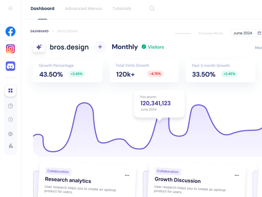Image resolution: width=262 pixels, height=197 pixels.
Task: Open the globe icon in sidebar
Action: [x=10, y=134]
